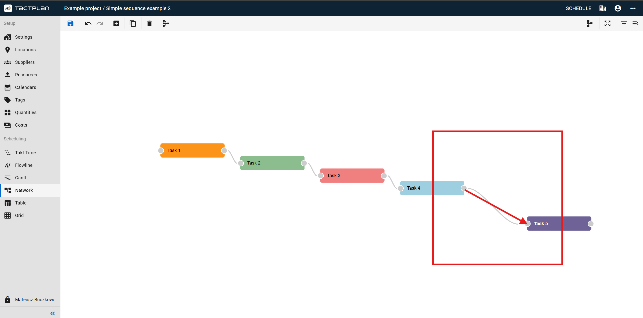Click the TactPlan logo
Viewport: 643px width, 318px height.
(27, 8)
